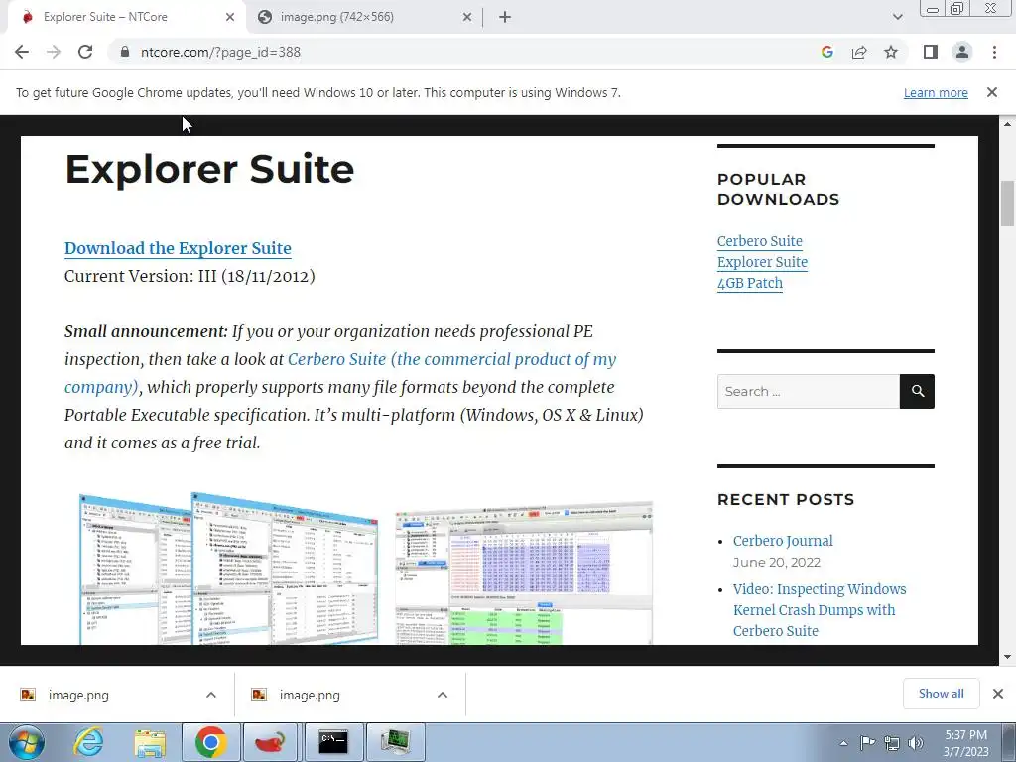The image size is (1016, 762).
Task: Open the side panel icon
Action: click(x=931, y=52)
